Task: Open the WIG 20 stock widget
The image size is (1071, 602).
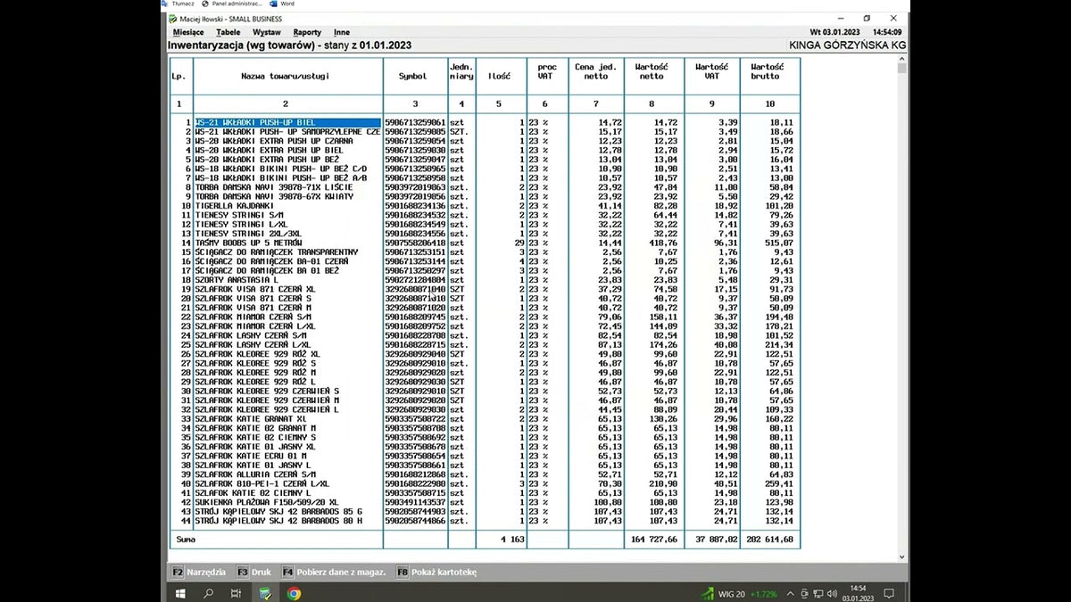Action: point(740,593)
